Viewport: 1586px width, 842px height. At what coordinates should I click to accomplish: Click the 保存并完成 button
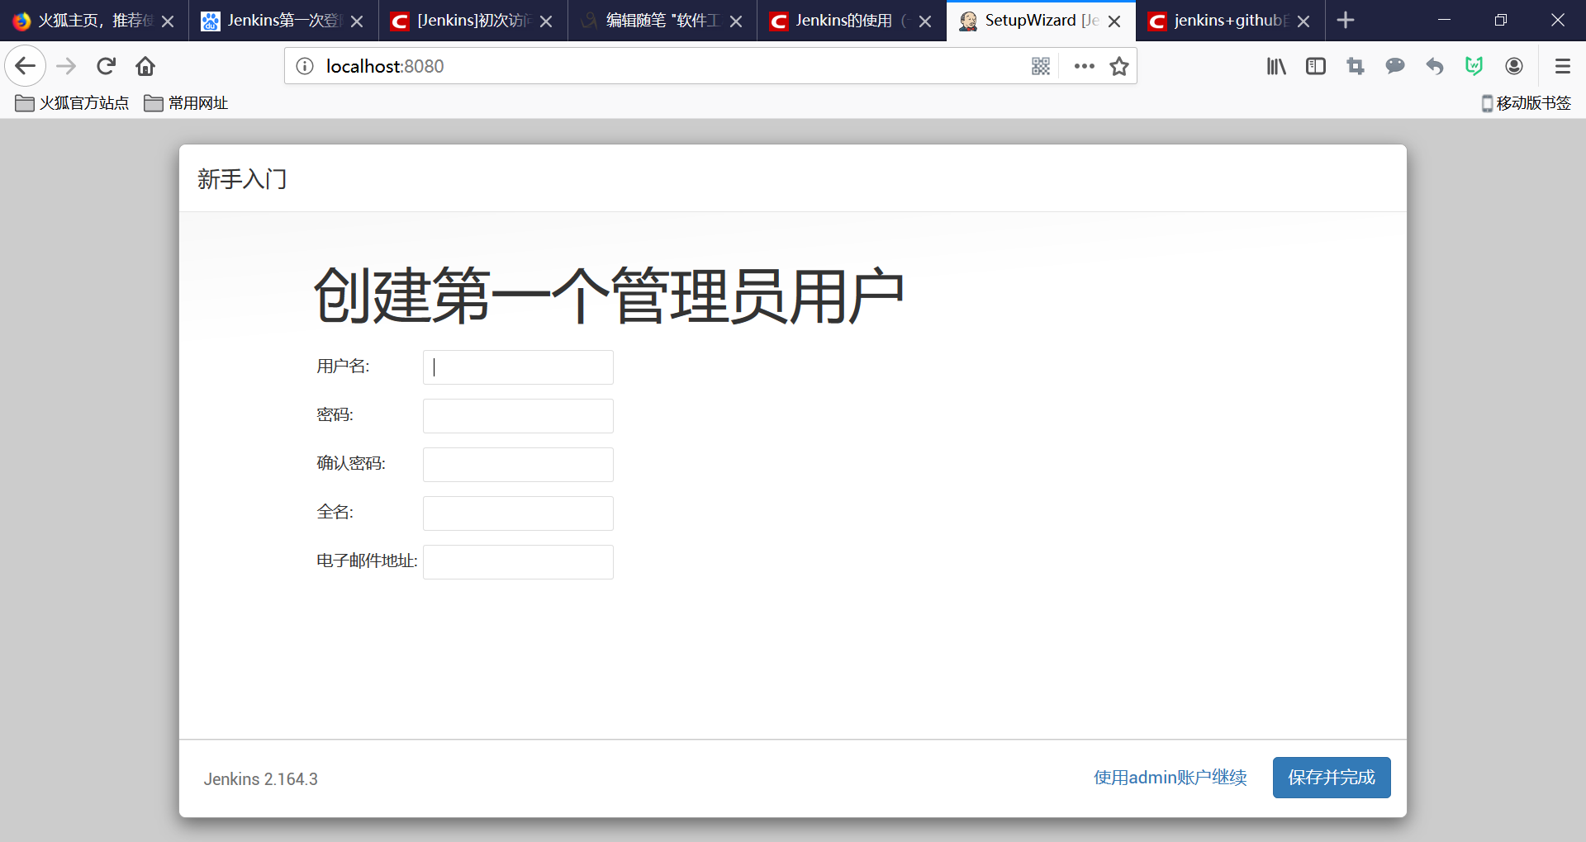[1332, 778]
